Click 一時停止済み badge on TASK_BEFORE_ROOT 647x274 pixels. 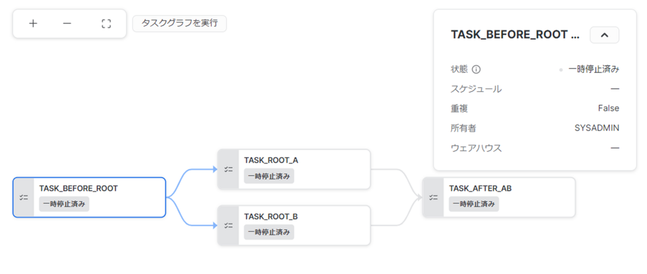pyautogui.click(x=64, y=204)
